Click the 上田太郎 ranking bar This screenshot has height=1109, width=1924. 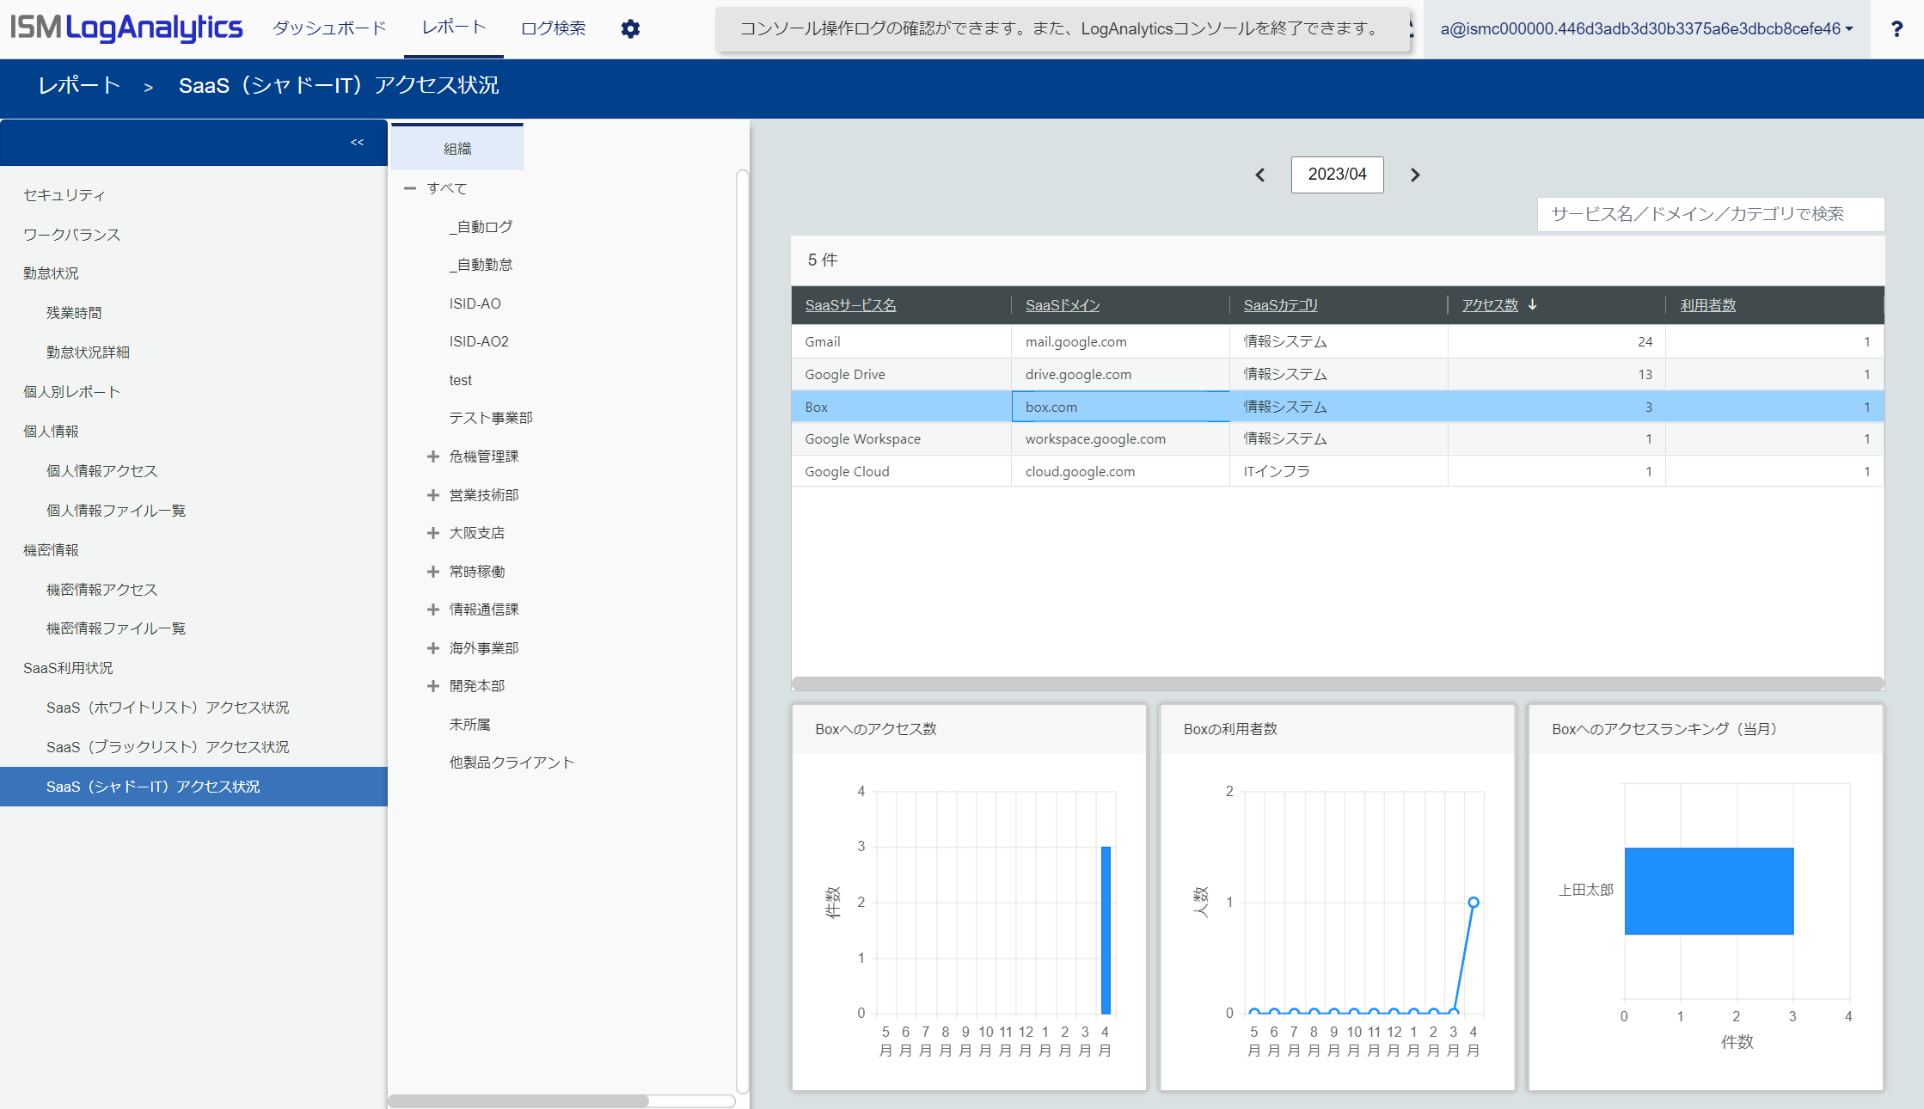[1709, 891]
